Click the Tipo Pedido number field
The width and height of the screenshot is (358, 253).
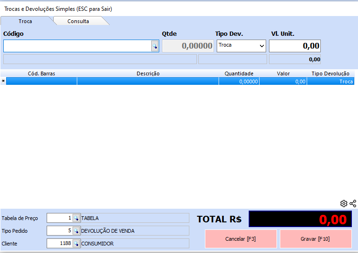pos(59,231)
